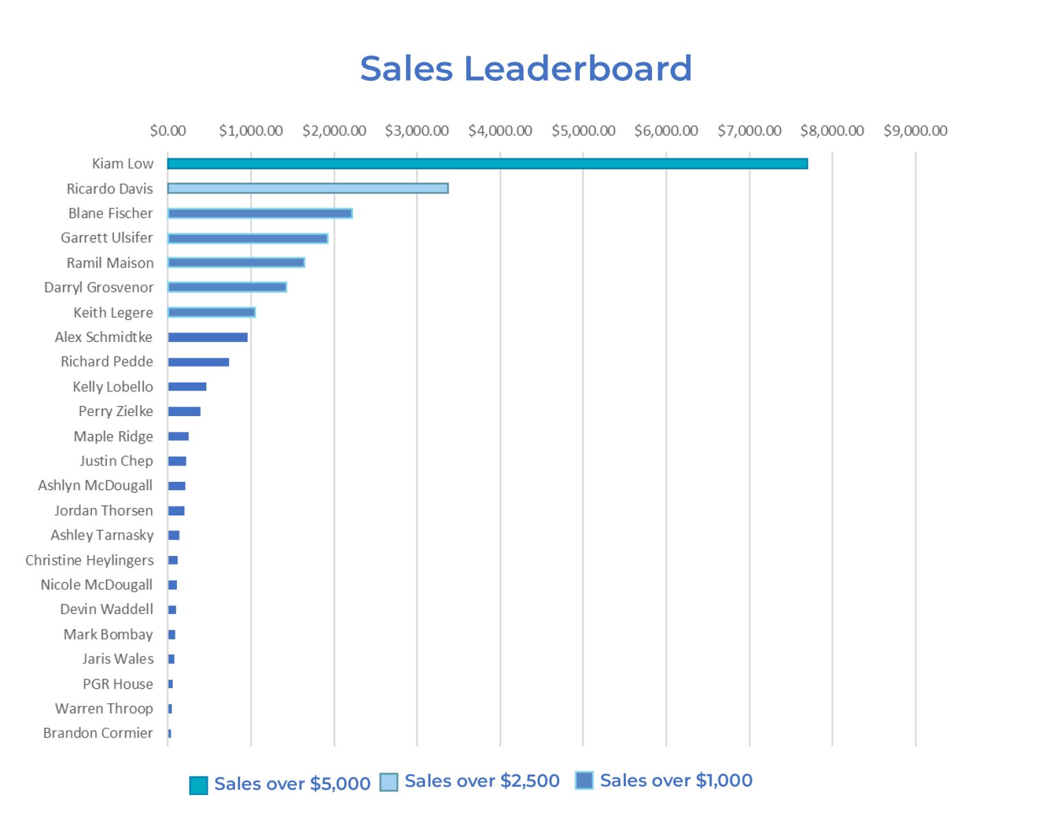Viewport: 1053px width, 828px height.
Task: Click the light blue Sales over $2,500 swatch
Action: [x=389, y=782]
